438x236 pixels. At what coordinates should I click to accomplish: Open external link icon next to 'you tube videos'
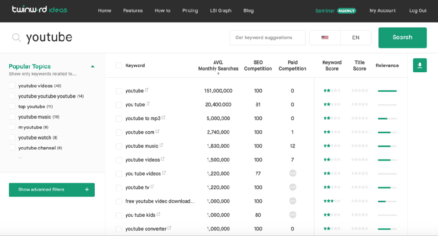tap(164, 173)
